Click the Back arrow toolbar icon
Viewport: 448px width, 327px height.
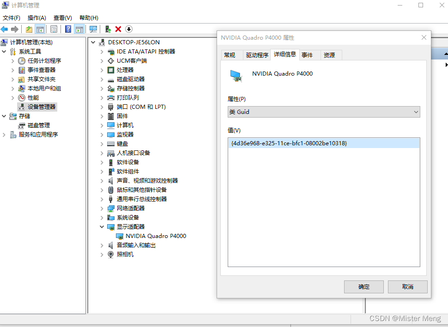click(4, 29)
